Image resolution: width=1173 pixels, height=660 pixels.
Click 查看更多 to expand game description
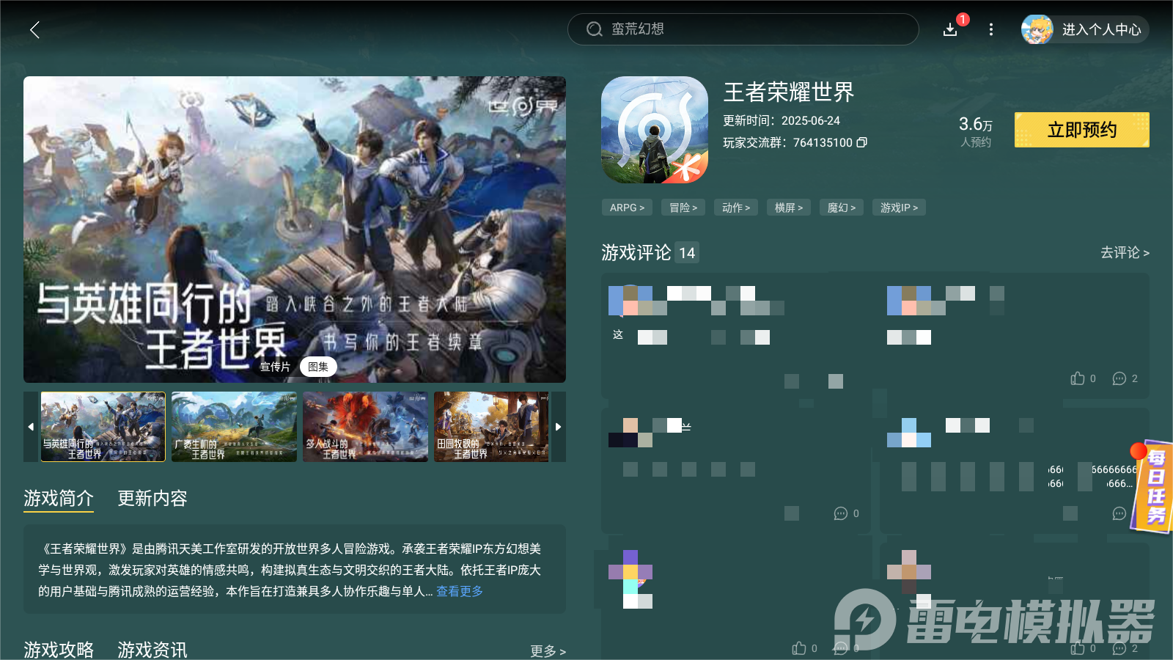458,592
